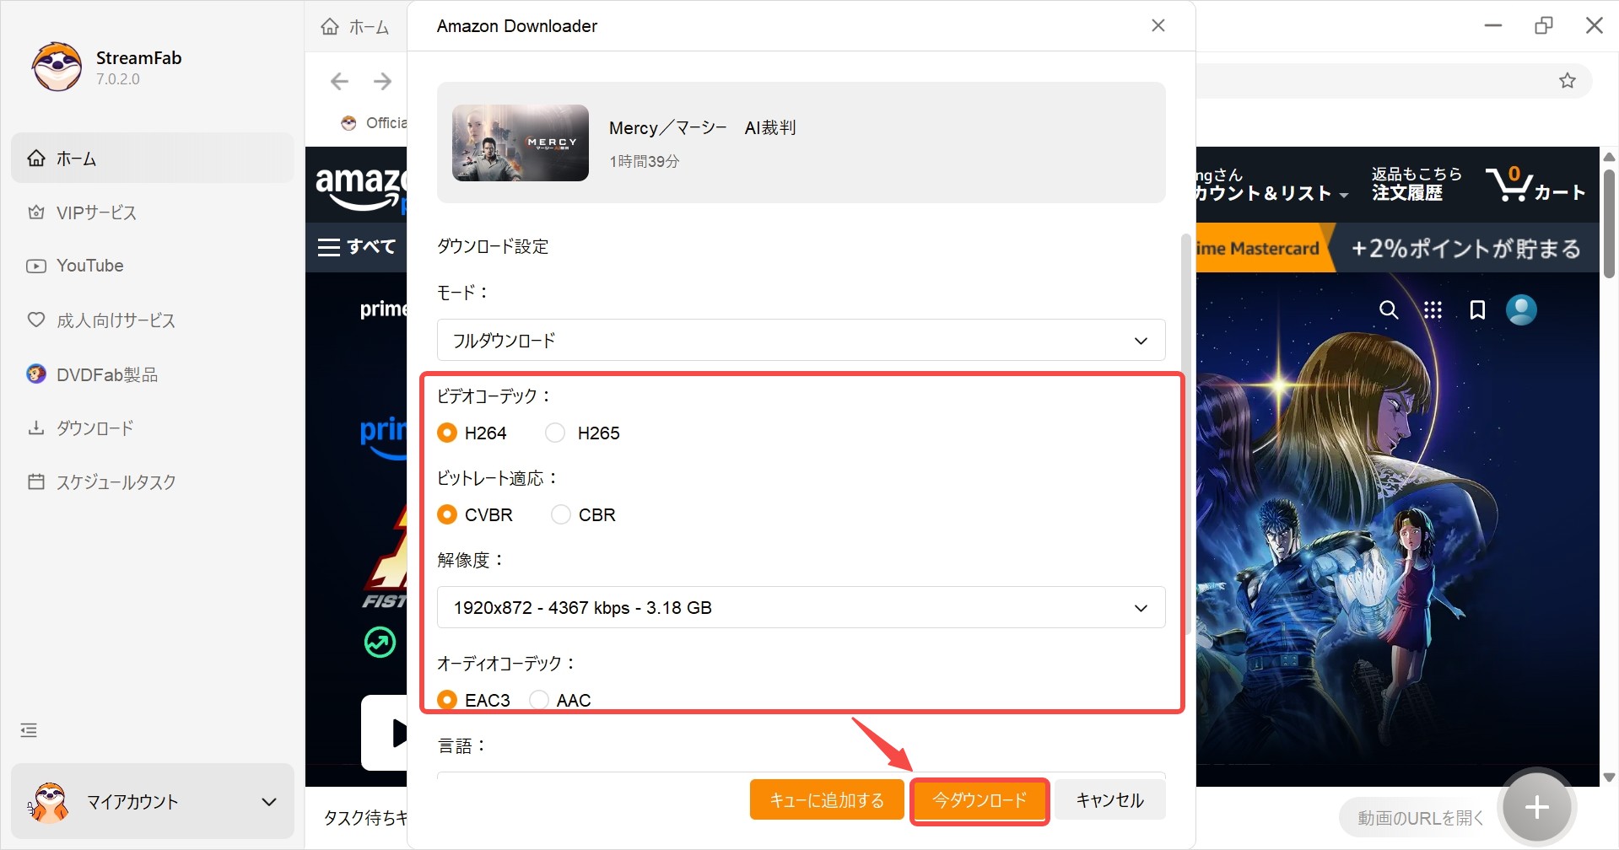This screenshot has height=850, width=1619.
Task: Go back with the left arrow
Action: (x=339, y=81)
